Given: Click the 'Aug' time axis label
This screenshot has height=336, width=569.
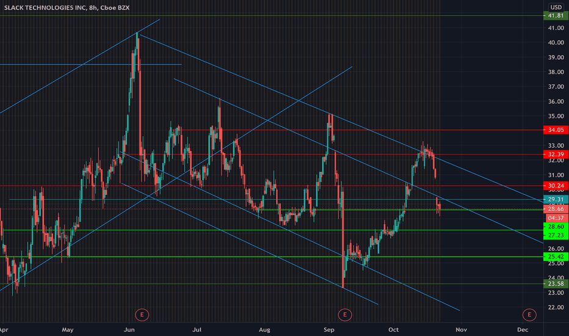Looking at the screenshot, I should tap(264, 330).
